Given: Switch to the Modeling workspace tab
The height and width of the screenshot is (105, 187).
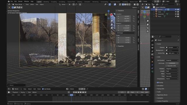Looking at the screenshot, I should (46, 2).
